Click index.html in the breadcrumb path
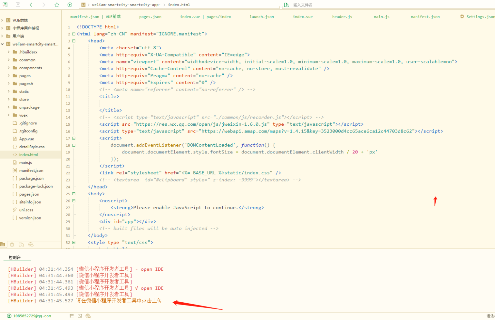Image resolution: width=495 pixels, height=320 pixels. (x=179, y=5)
